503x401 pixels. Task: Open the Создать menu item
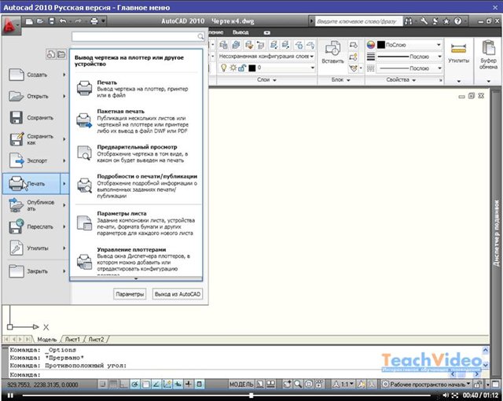click(x=36, y=75)
